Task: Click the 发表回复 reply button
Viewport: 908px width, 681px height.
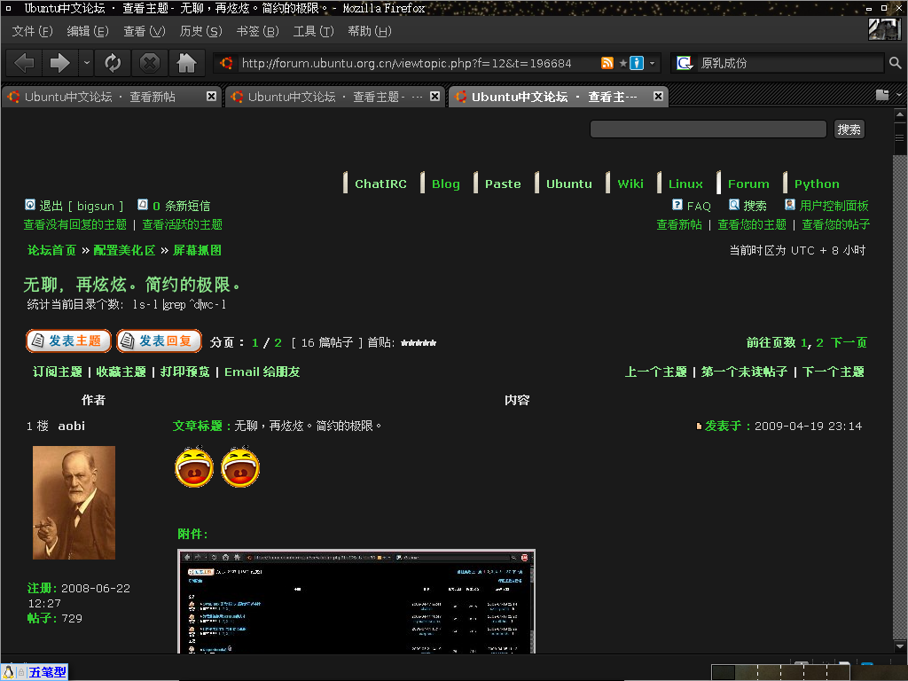Action: pyautogui.click(x=160, y=341)
